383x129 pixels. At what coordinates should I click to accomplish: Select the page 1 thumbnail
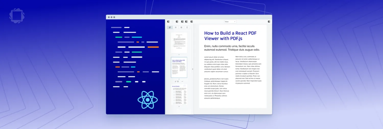click(x=179, y=43)
